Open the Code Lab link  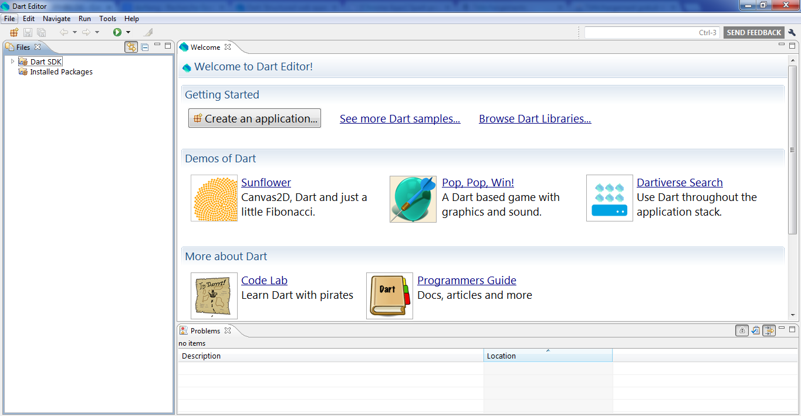264,281
